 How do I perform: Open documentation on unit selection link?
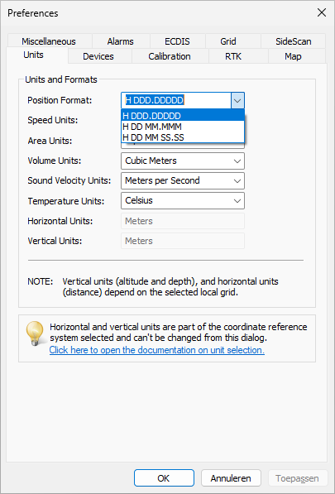pyautogui.click(x=157, y=350)
